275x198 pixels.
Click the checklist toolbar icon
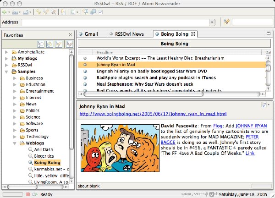coord(72,12)
